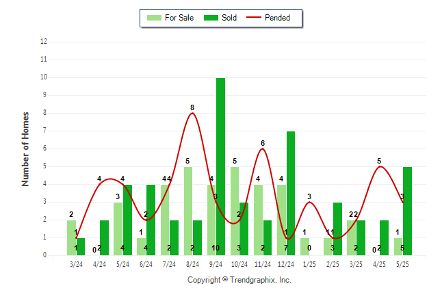
Task: Click the Sold bar for 5/25
Action: tap(407, 211)
